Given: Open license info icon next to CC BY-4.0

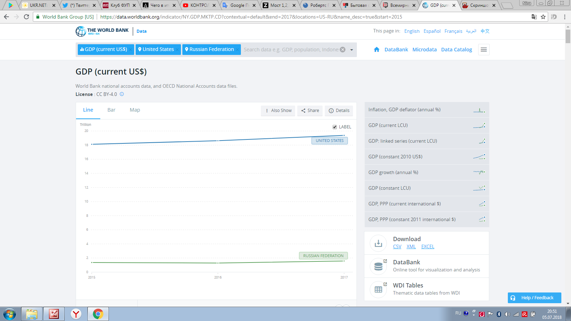Looking at the screenshot, I should click(122, 94).
